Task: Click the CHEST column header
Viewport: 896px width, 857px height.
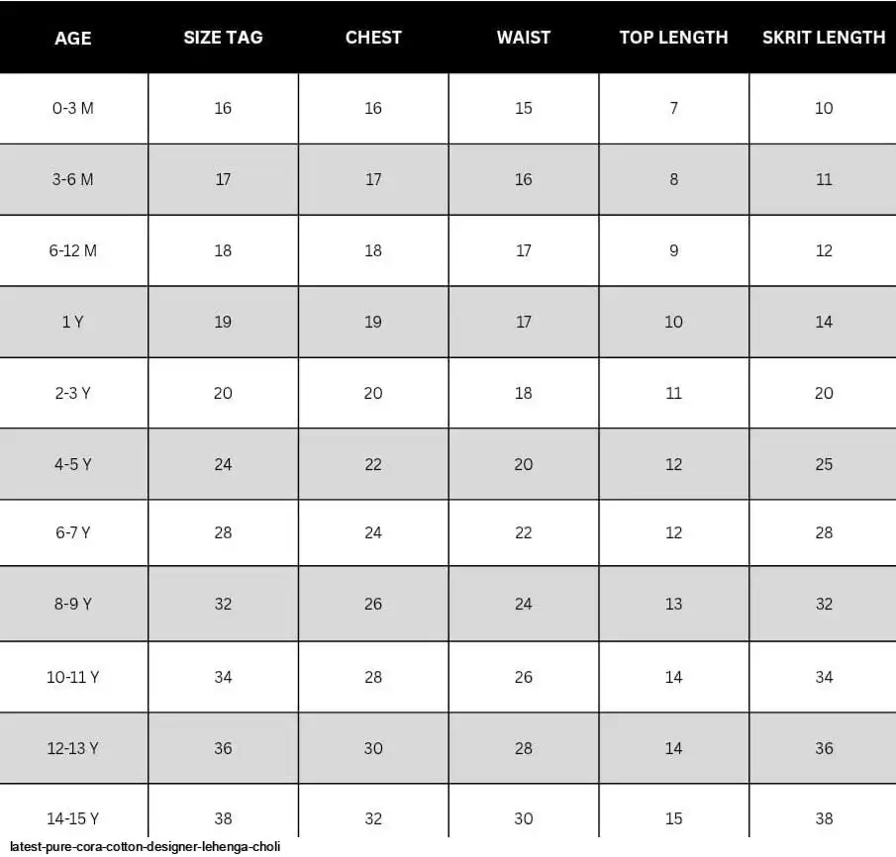Action: [x=373, y=38]
